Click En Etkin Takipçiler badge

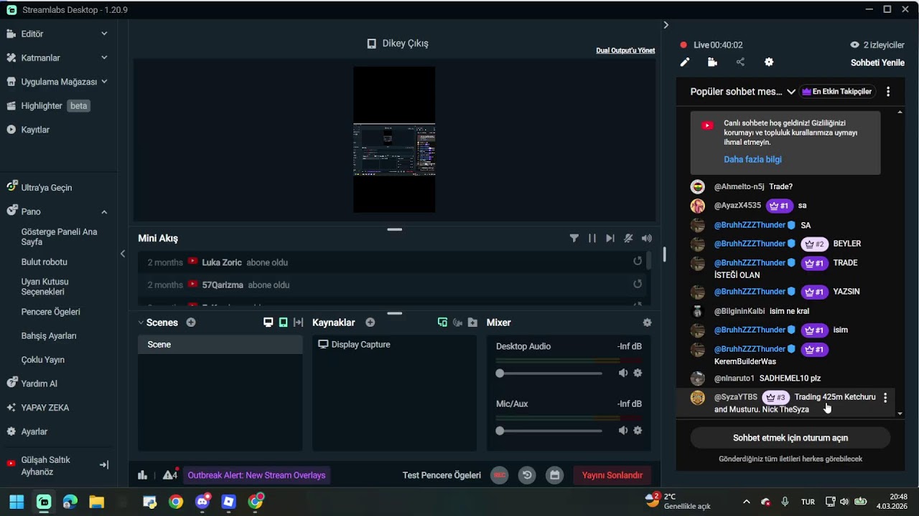[837, 92]
